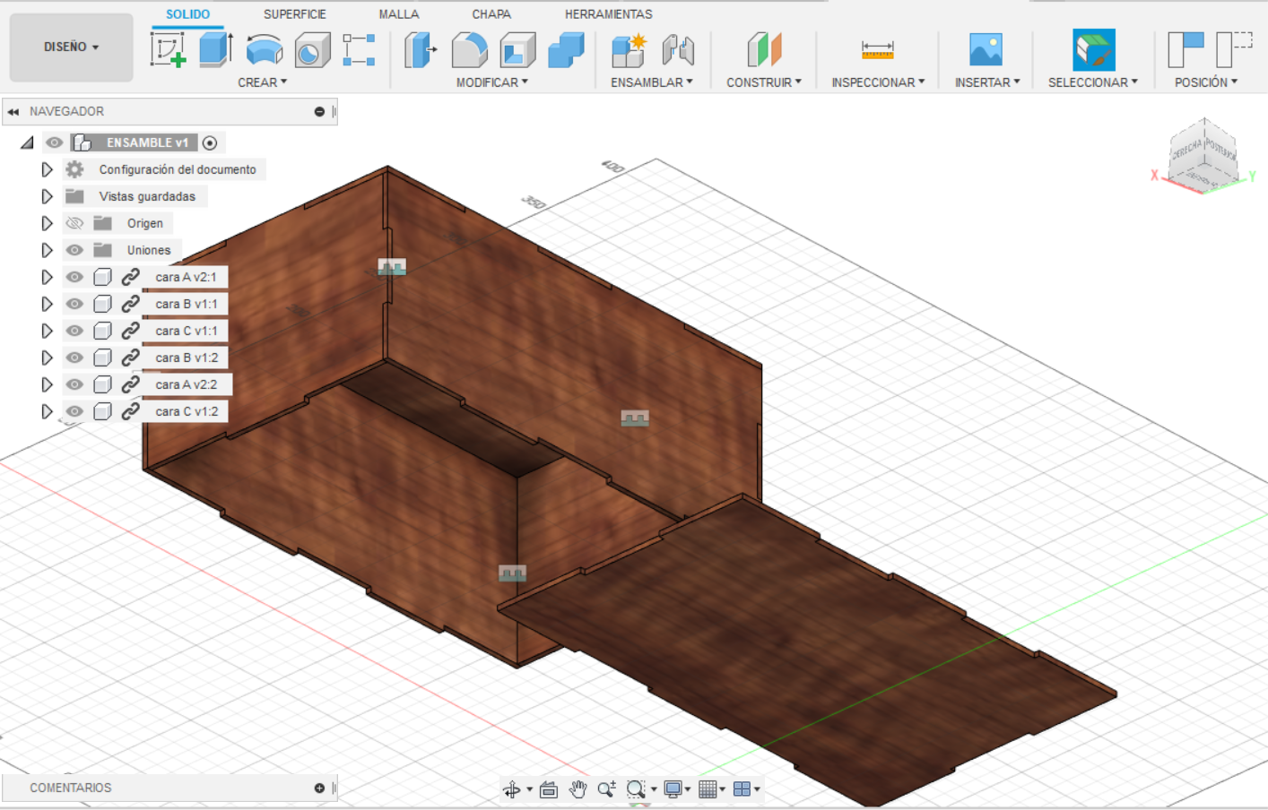1268x810 pixels.
Task: Select the Revolve tool icon
Action: 264,50
